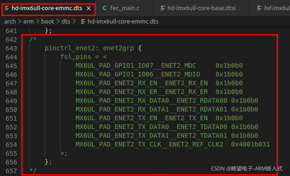290x176 pixels.
Task: Click file icon on hd-imx6ull-core-emmc.dts tab
Action: point(7,8)
